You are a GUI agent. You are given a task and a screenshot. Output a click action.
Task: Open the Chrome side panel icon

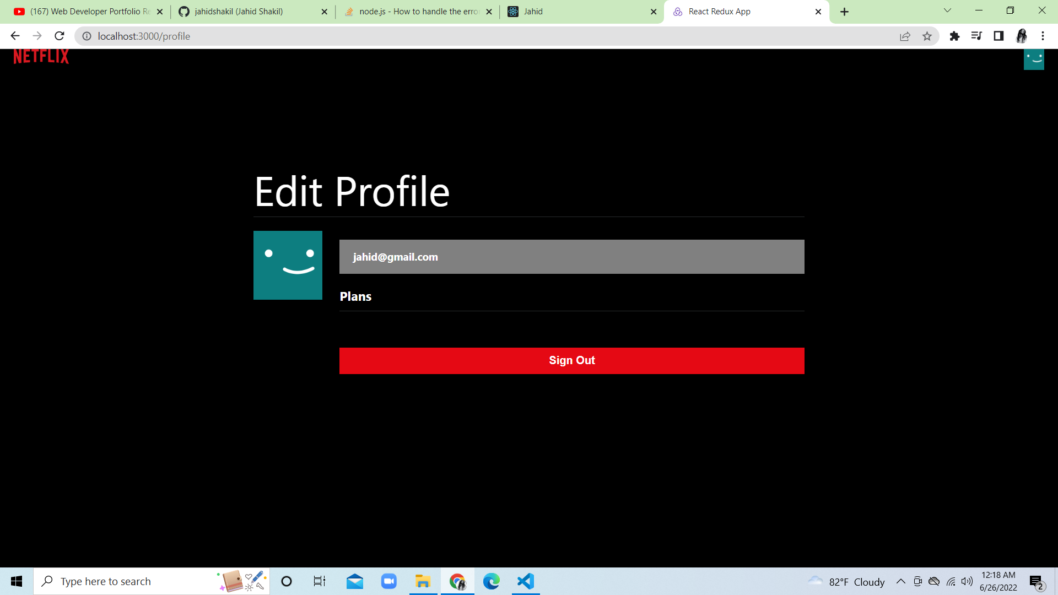[x=998, y=36]
